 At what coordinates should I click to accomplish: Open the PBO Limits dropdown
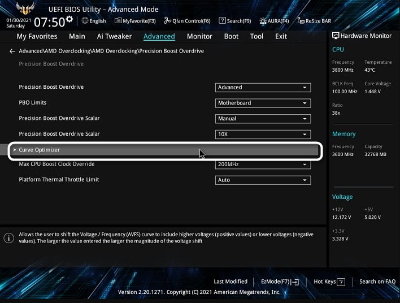coord(263,103)
